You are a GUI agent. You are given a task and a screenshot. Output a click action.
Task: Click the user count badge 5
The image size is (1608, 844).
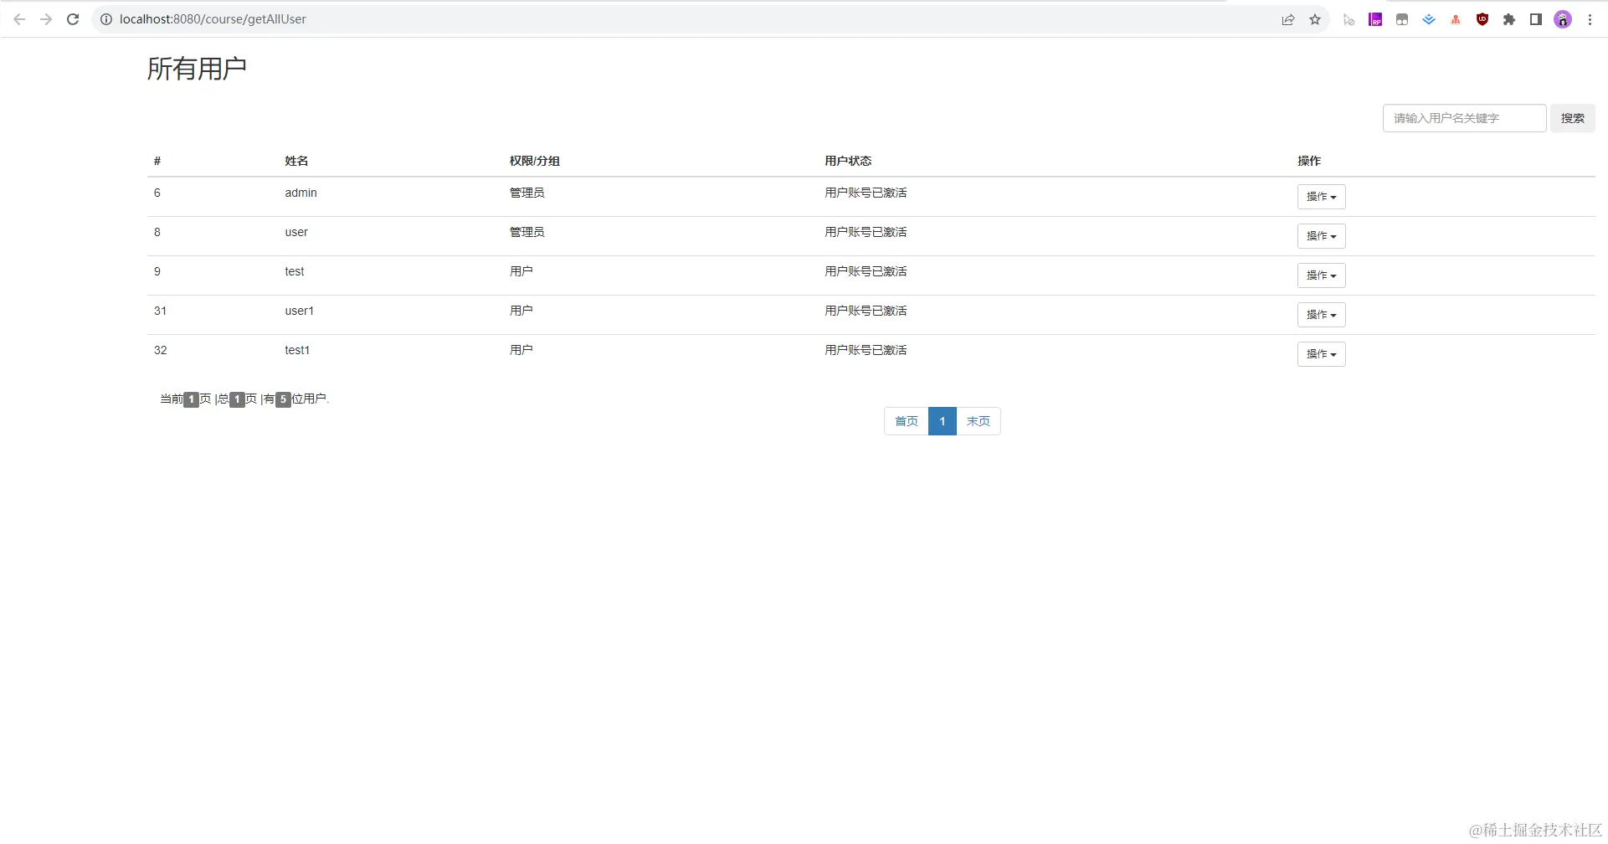click(x=283, y=399)
